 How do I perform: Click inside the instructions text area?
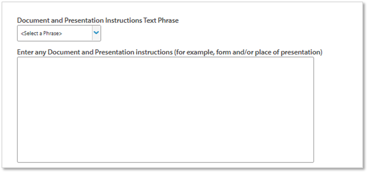tap(165, 110)
